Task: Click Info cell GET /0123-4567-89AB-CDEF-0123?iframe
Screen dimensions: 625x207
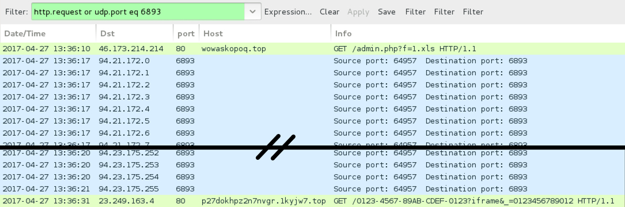Action: click(x=474, y=201)
